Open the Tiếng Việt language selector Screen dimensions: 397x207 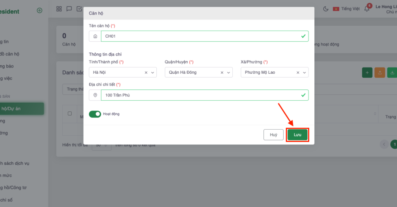[x=346, y=9]
